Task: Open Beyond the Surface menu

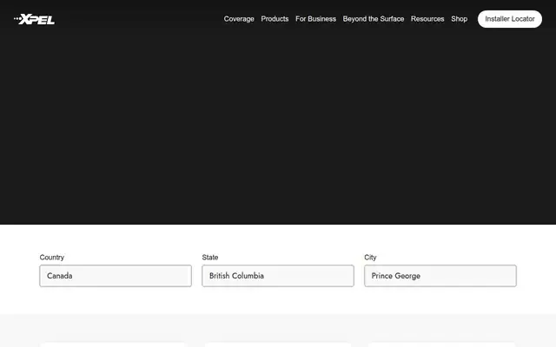Action: tap(374, 19)
